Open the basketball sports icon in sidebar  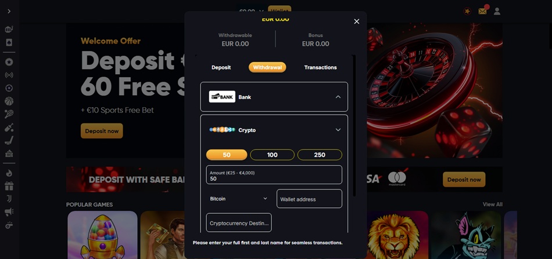pyautogui.click(x=9, y=101)
